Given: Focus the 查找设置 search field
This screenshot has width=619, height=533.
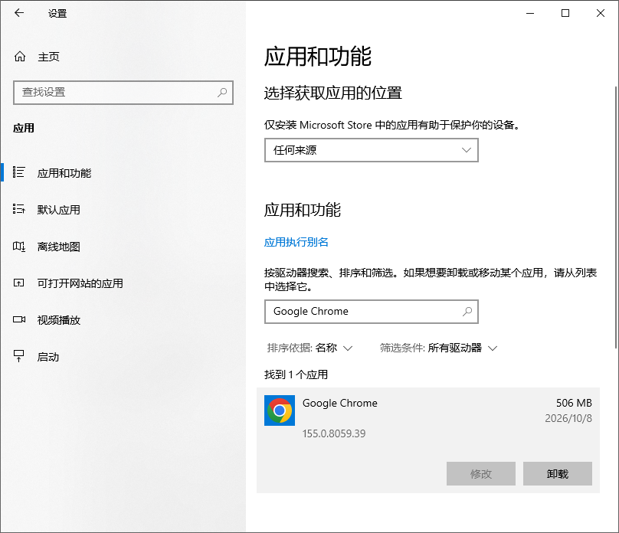Looking at the screenshot, I should [123, 93].
